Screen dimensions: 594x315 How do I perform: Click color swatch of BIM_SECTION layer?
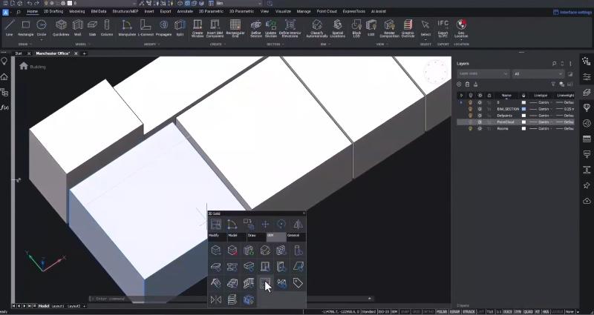pos(524,109)
